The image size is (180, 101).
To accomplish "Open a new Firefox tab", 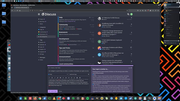I will pyautogui.click(x=31, y=8).
